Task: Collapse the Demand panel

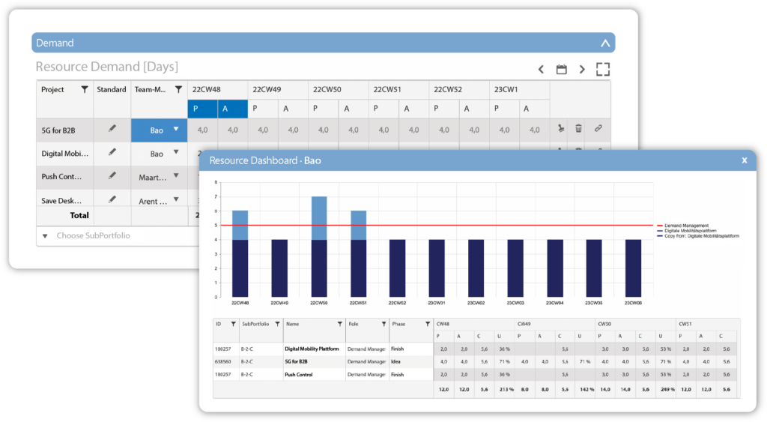Action: (x=604, y=43)
